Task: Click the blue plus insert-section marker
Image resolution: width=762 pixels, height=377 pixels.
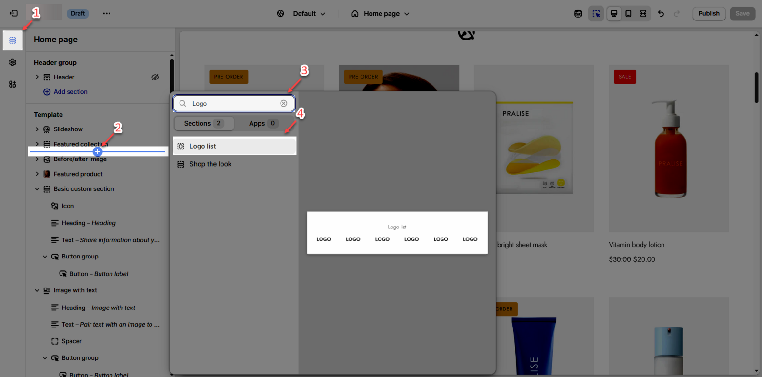Action: [98, 151]
